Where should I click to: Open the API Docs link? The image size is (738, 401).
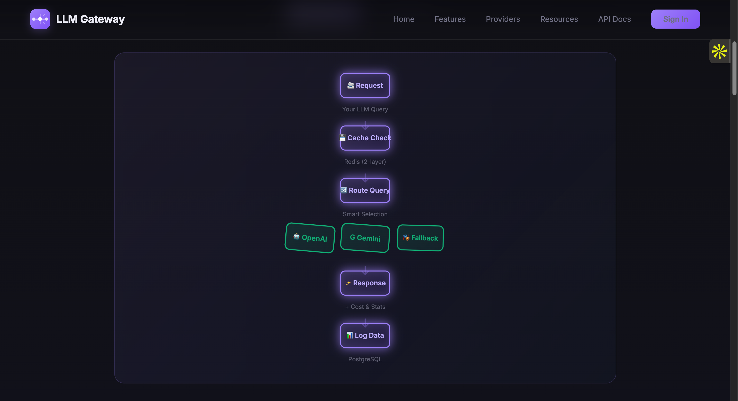614,19
